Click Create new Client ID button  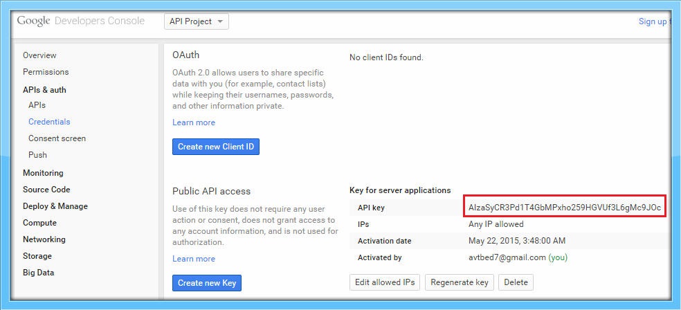coord(216,147)
